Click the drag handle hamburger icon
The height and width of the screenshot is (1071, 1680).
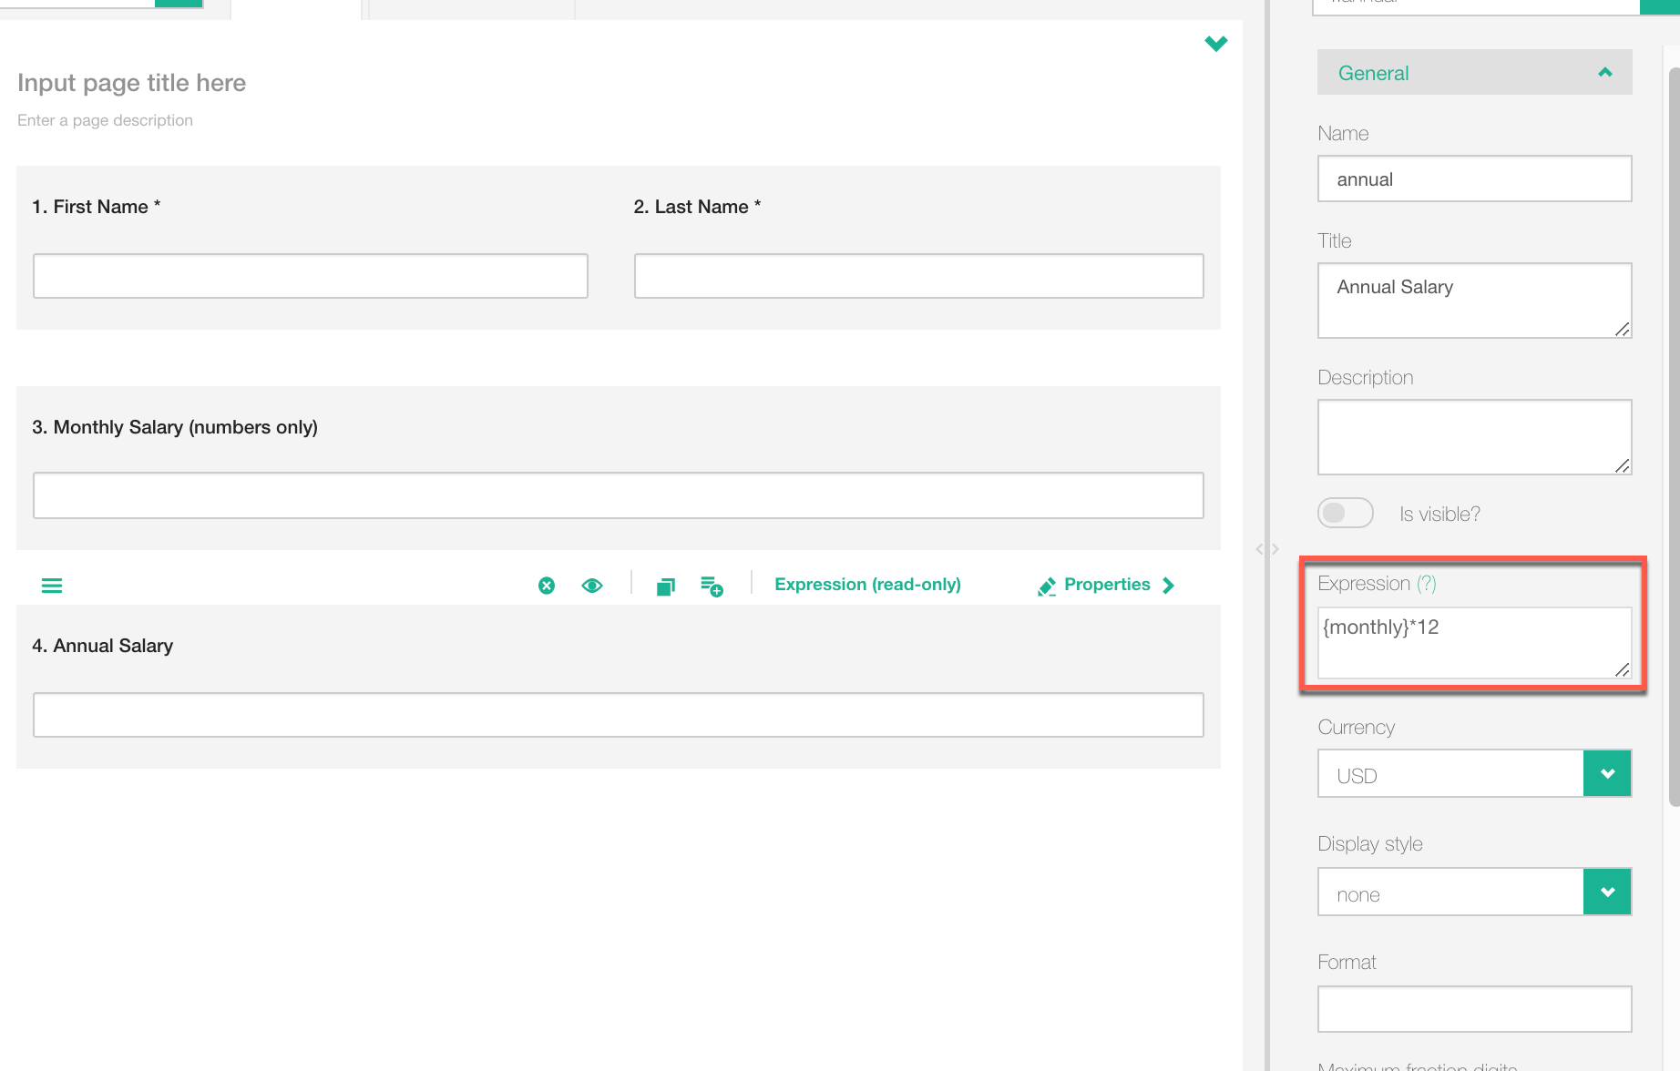click(52, 586)
